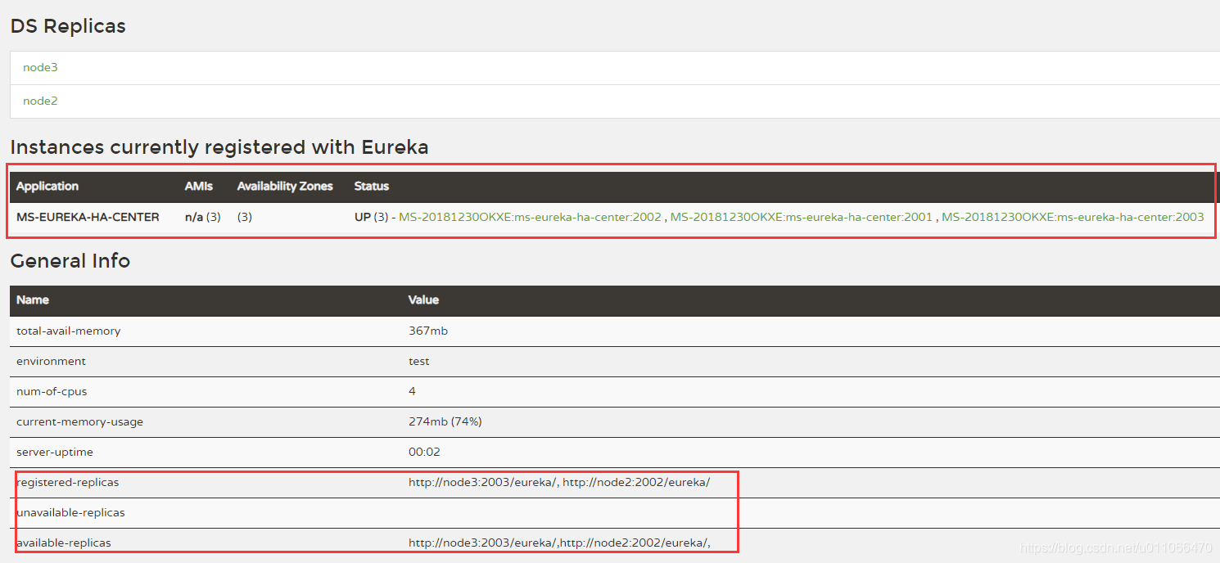Viewport: 1220px width, 563px height.
Task: Select the 'n/a (3)' AMIs cell
Action: 203,217
